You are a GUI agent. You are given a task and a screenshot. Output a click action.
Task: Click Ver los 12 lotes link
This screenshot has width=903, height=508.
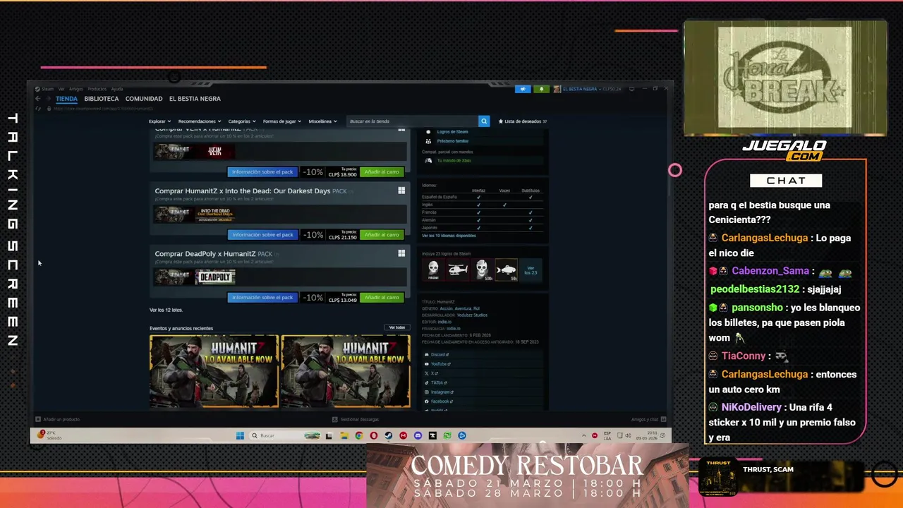click(x=166, y=310)
